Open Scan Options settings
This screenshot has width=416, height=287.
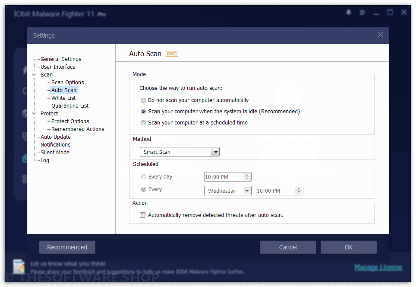pyautogui.click(x=67, y=83)
